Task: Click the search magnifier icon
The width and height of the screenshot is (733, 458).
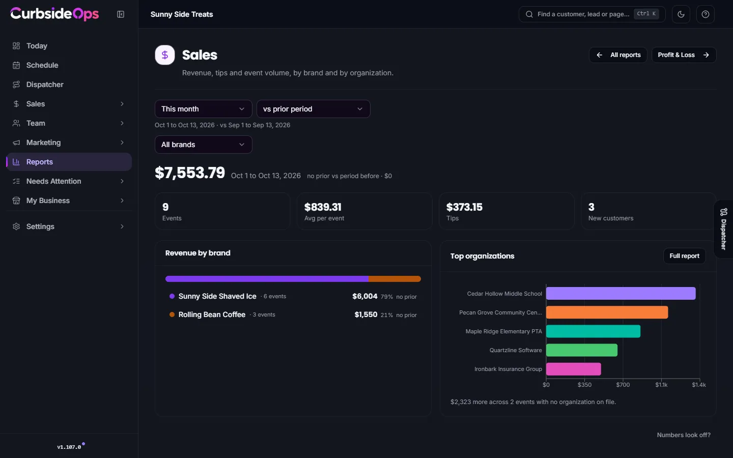Action: pos(529,14)
